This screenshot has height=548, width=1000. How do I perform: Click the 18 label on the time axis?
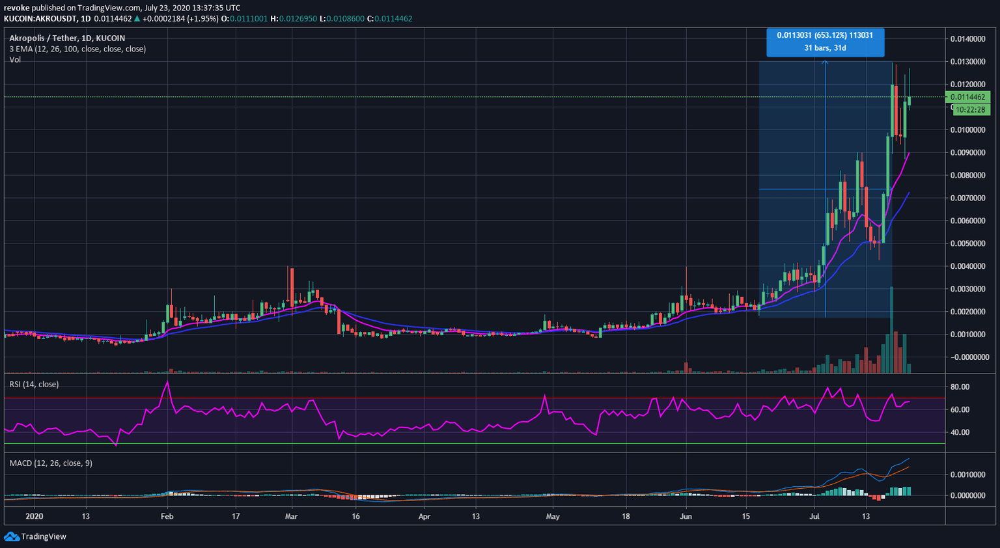626,517
